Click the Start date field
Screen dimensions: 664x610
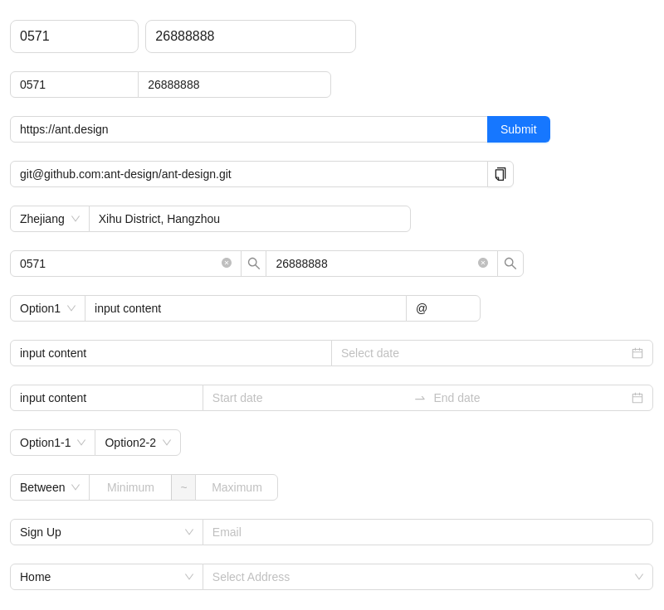pos(309,398)
